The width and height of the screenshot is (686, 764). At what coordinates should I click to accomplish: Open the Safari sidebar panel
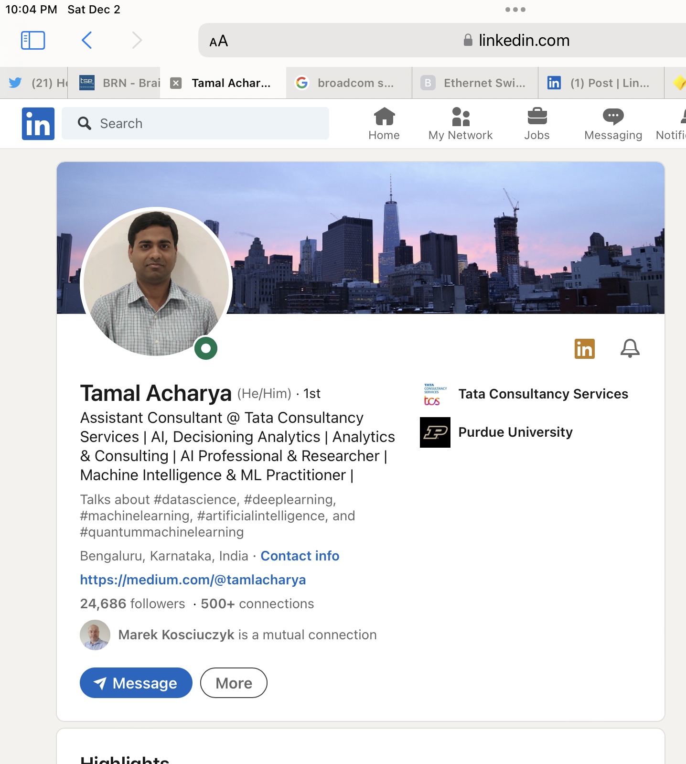pyautogui.click(x=33, y=41)
